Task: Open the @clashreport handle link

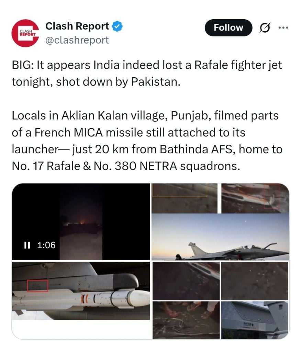Action: click(x=77, y=40)
